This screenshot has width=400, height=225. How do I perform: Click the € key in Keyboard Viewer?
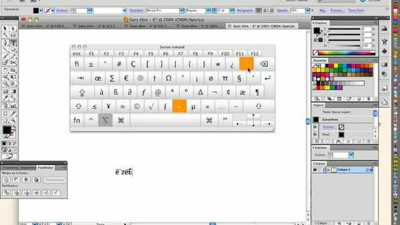(126, 78)
